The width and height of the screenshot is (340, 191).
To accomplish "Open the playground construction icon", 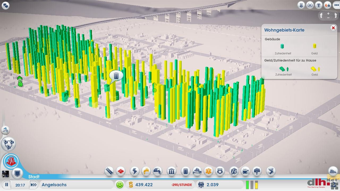I will pyautogui.click(x=5, y=130).
